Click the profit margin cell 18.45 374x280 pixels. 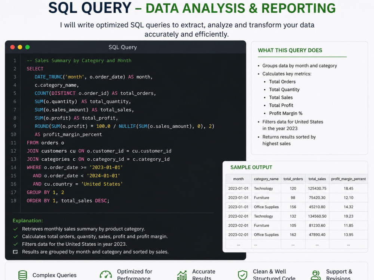[349, 188]
